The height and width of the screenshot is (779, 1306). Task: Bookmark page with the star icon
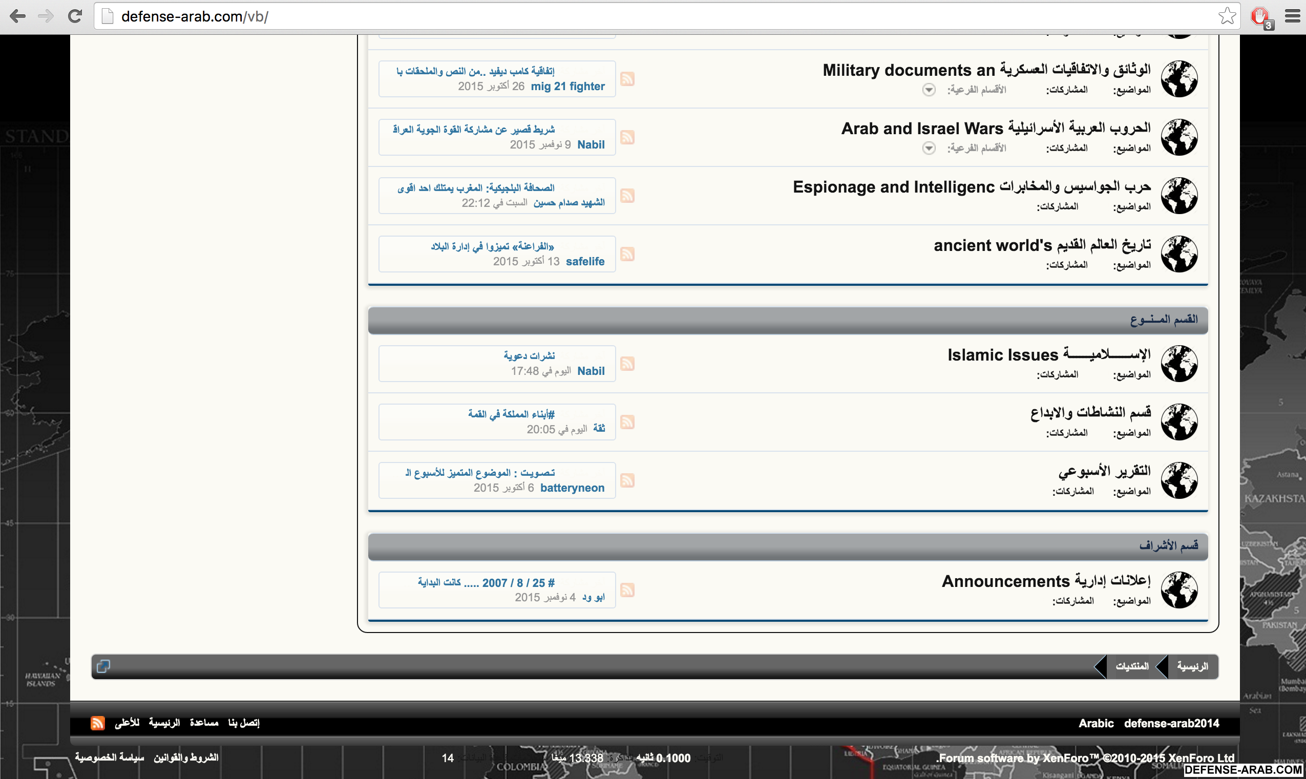tap(1227, 16)
